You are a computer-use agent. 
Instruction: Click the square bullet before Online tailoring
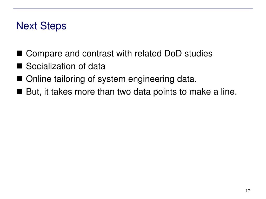click(x=19, y=79)
